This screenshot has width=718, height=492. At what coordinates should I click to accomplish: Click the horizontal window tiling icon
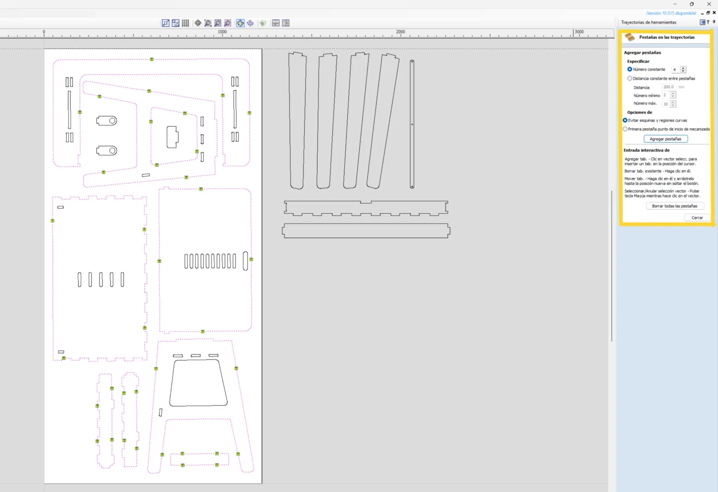click(x=276, y=23)
